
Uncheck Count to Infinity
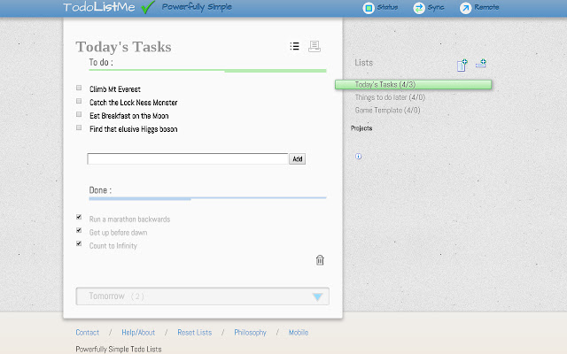pos(79,243)
